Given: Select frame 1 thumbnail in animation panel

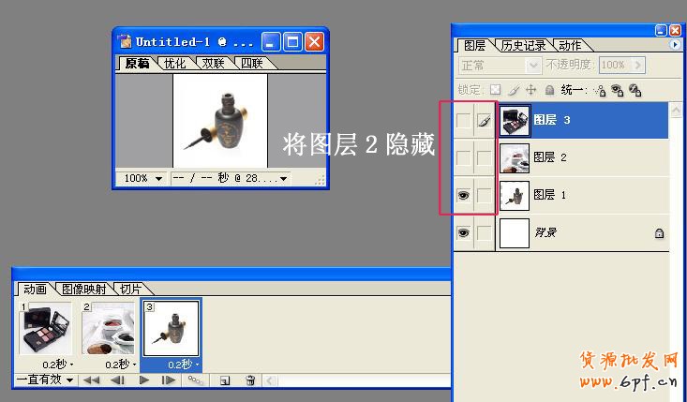Looking at the screenshot, I should click(45, 330).
